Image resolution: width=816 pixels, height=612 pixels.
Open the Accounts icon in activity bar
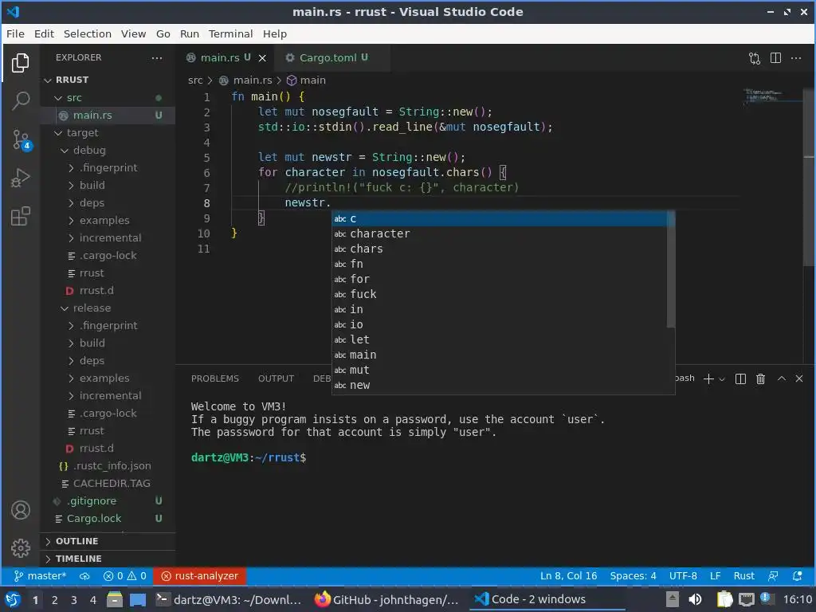pyautogui.click(x=21, y=510)
